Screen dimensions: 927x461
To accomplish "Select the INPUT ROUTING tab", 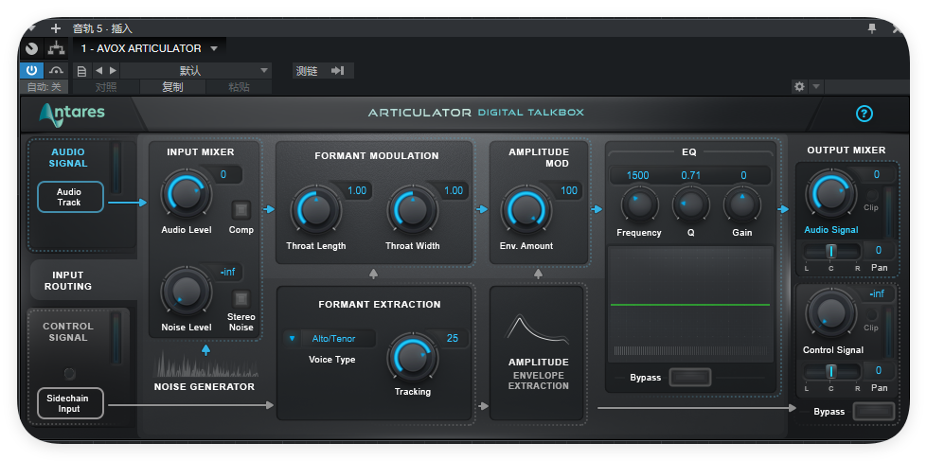I will 68,281.
